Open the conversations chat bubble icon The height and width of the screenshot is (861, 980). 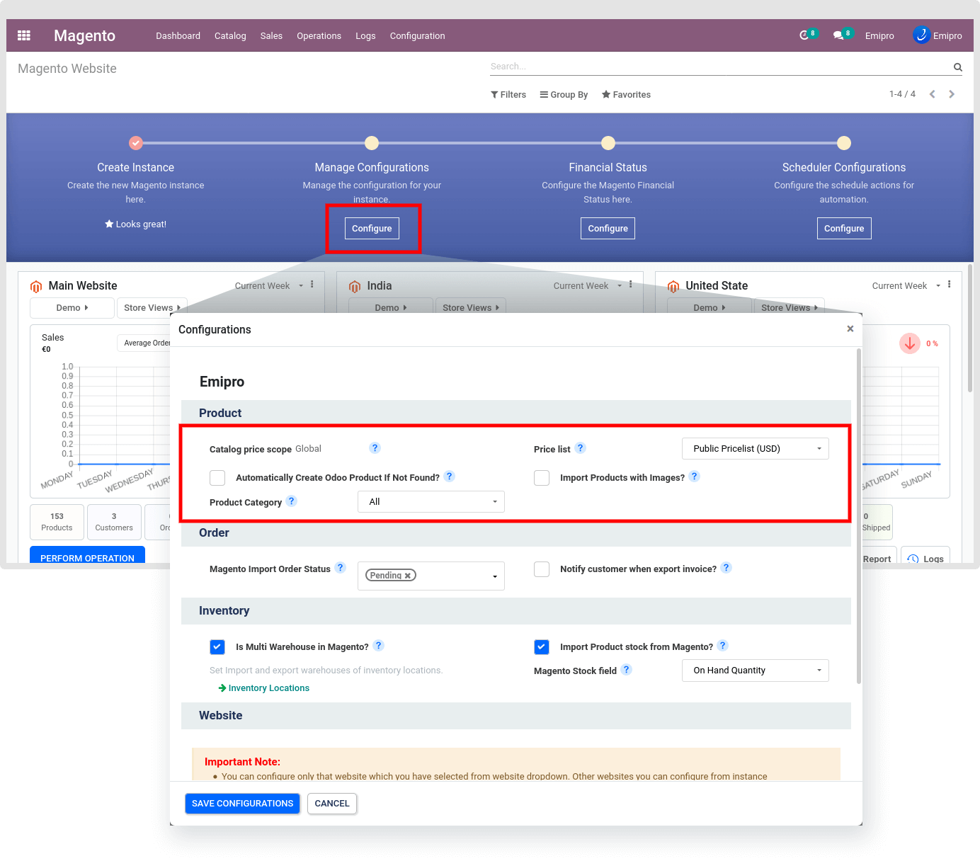pyautogui.click(x=842, y=35)
